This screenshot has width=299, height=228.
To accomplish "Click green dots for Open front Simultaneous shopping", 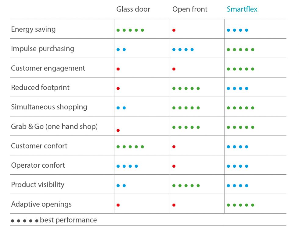I will tap(186, 108).
